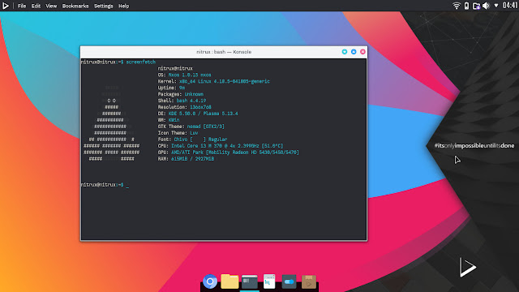Maximize Konsole with the blue titlebar button
This screenshot has height=292, width=519.
pos(354,52)
